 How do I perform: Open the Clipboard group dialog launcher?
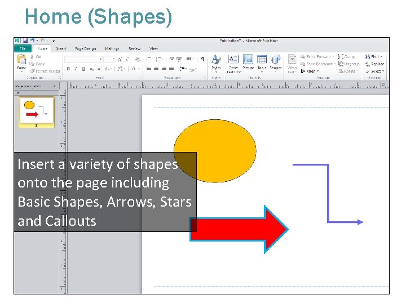pos(60,78)
